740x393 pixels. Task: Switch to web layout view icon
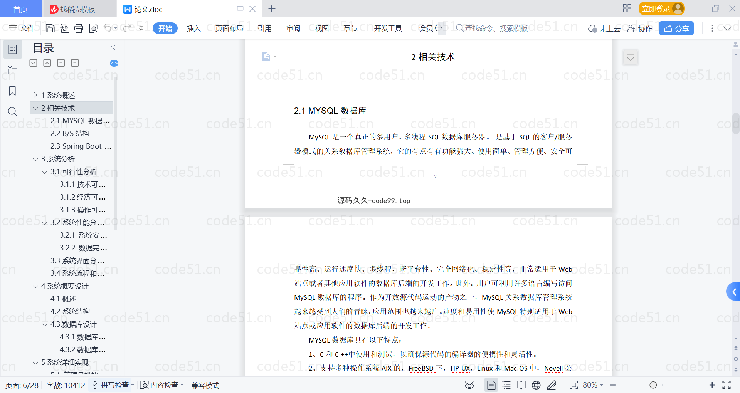pos(536,385)
